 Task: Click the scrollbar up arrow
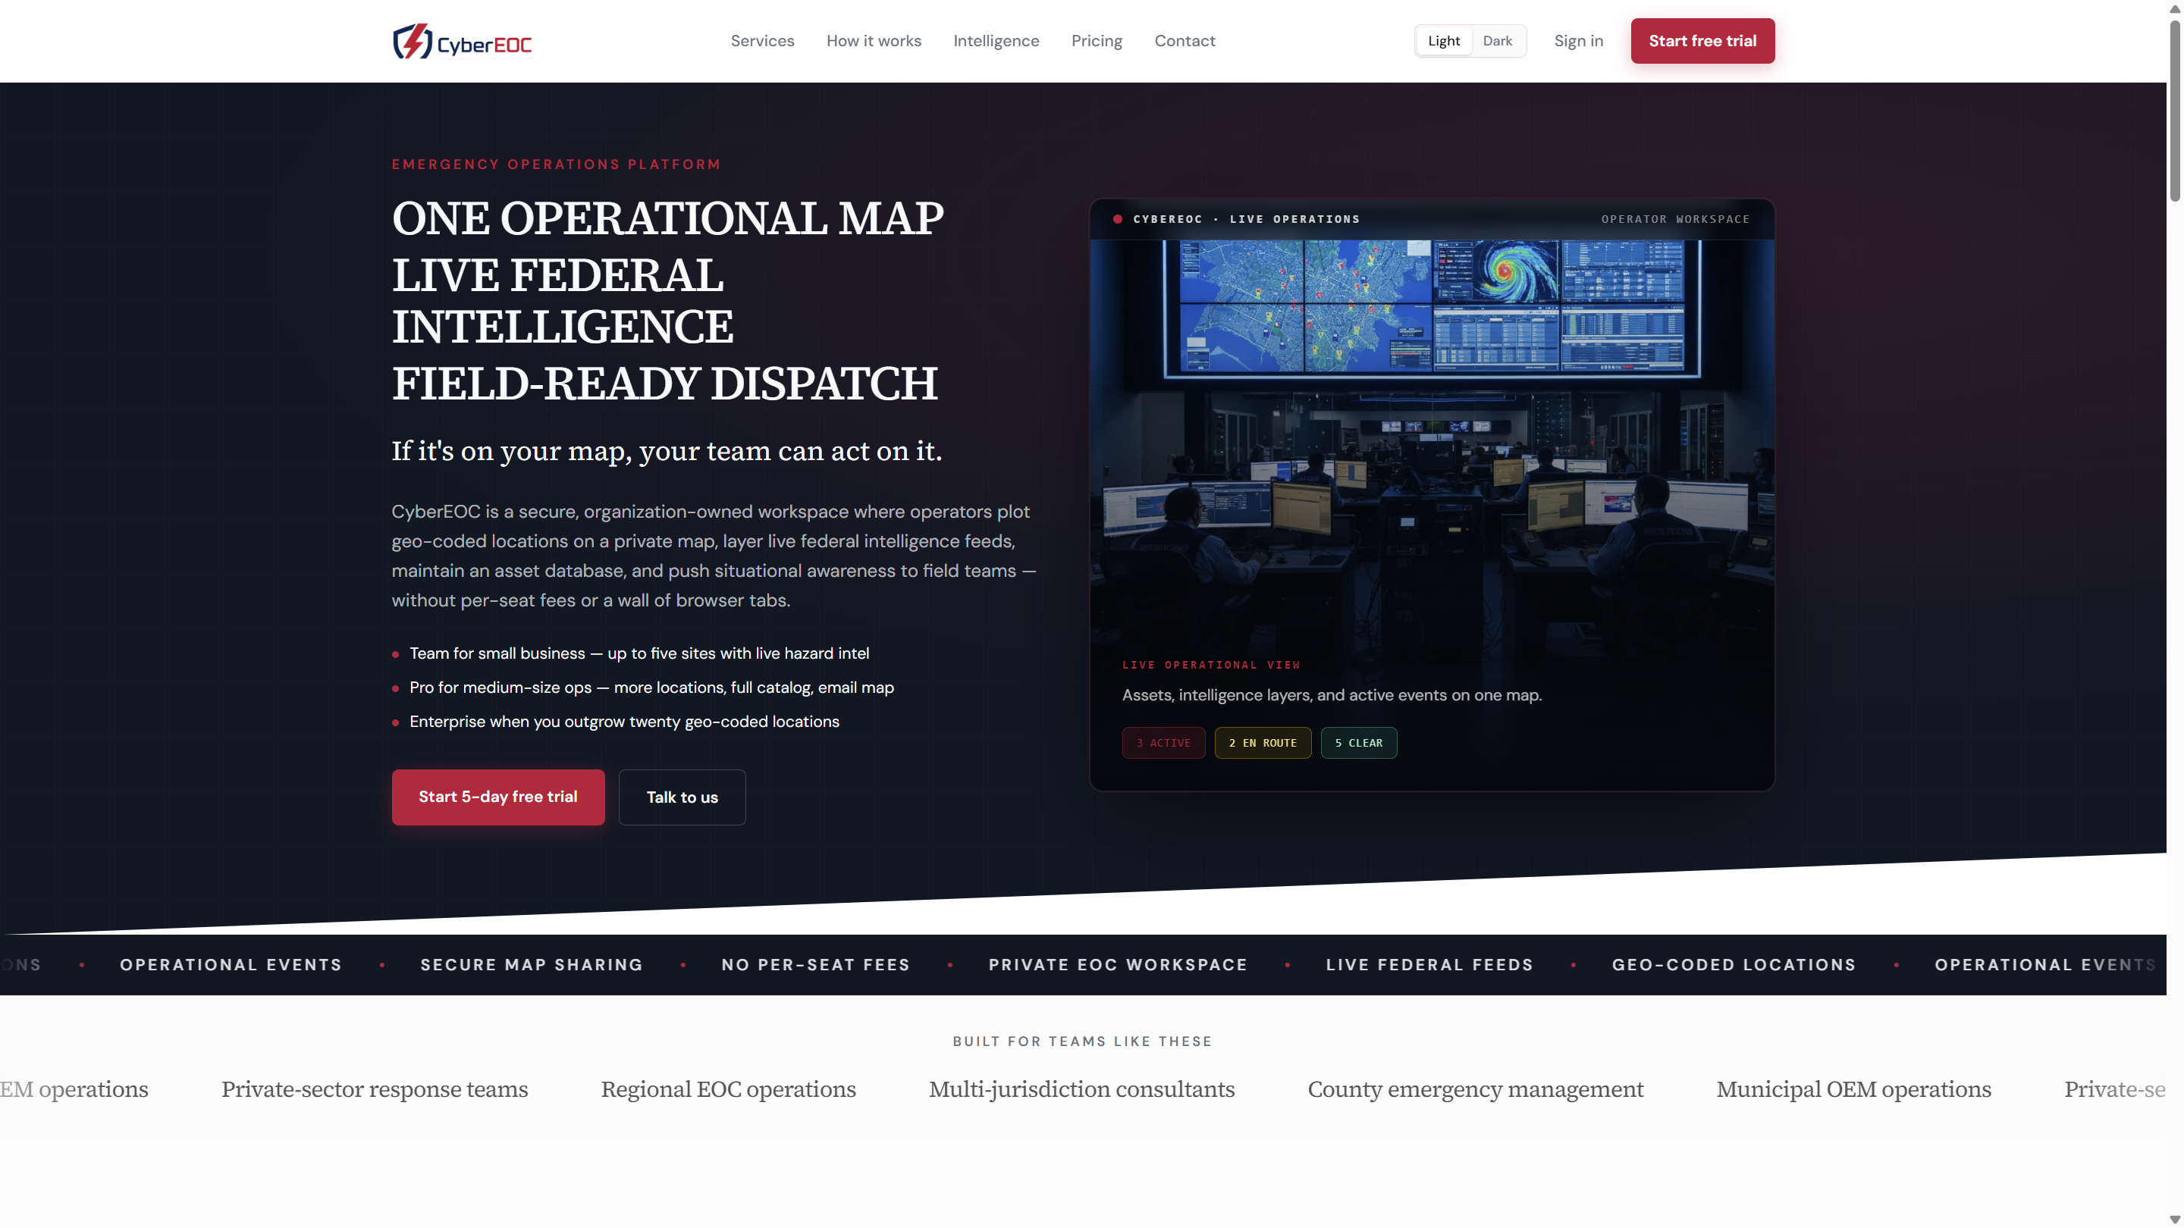[x=2175, y=8]
